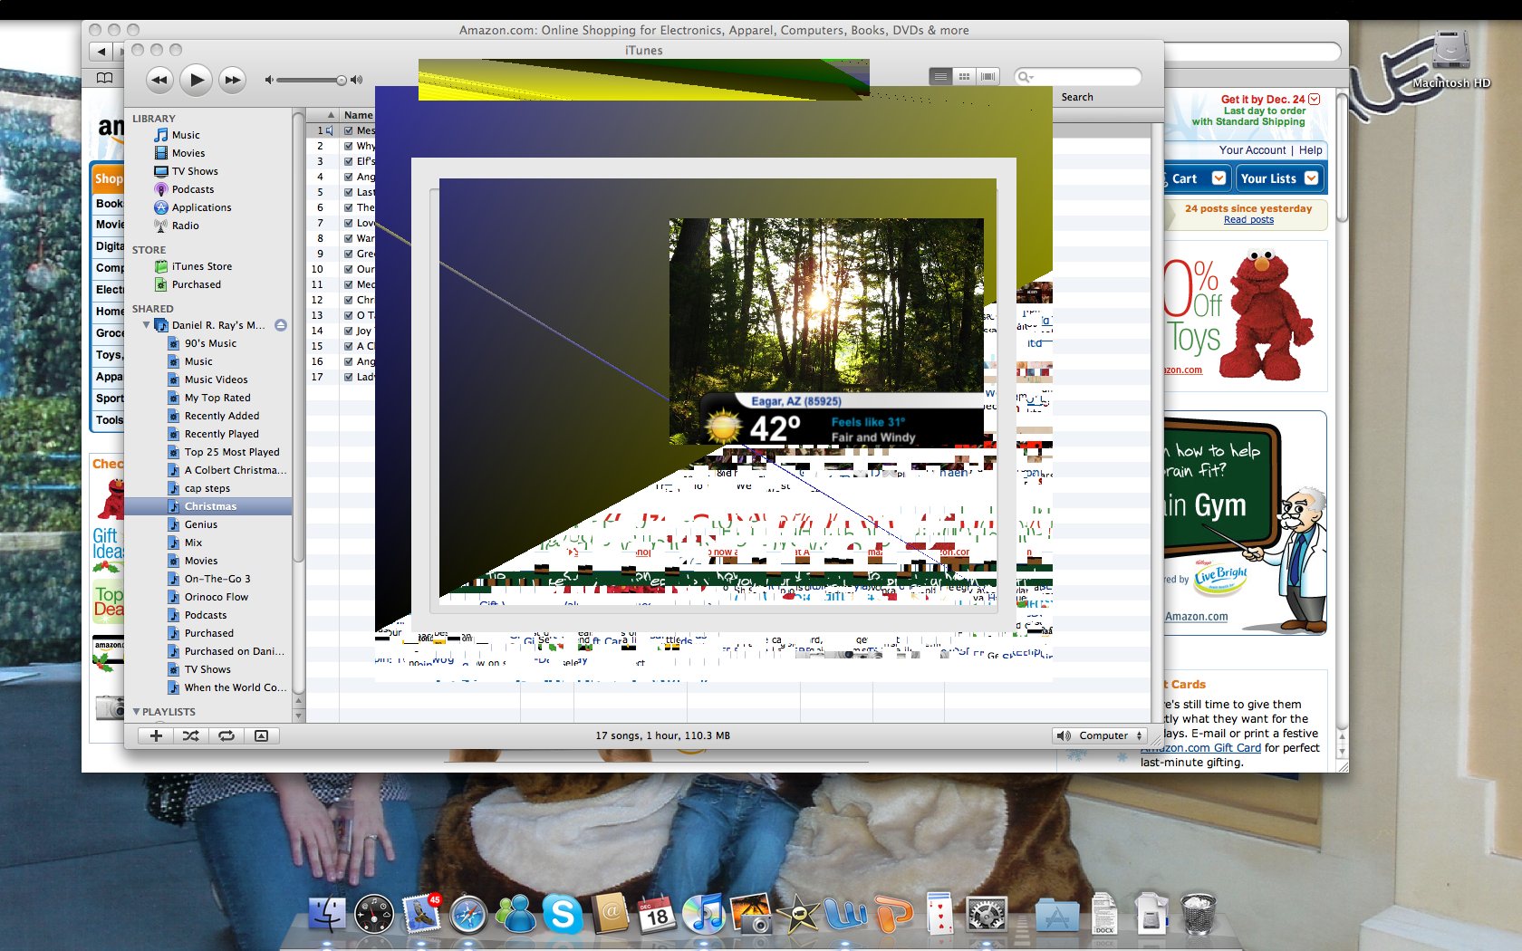This screenshot has width=1522, height=951.
Task: Select the 90's Music shared playlist
Action: coord(210,343)
